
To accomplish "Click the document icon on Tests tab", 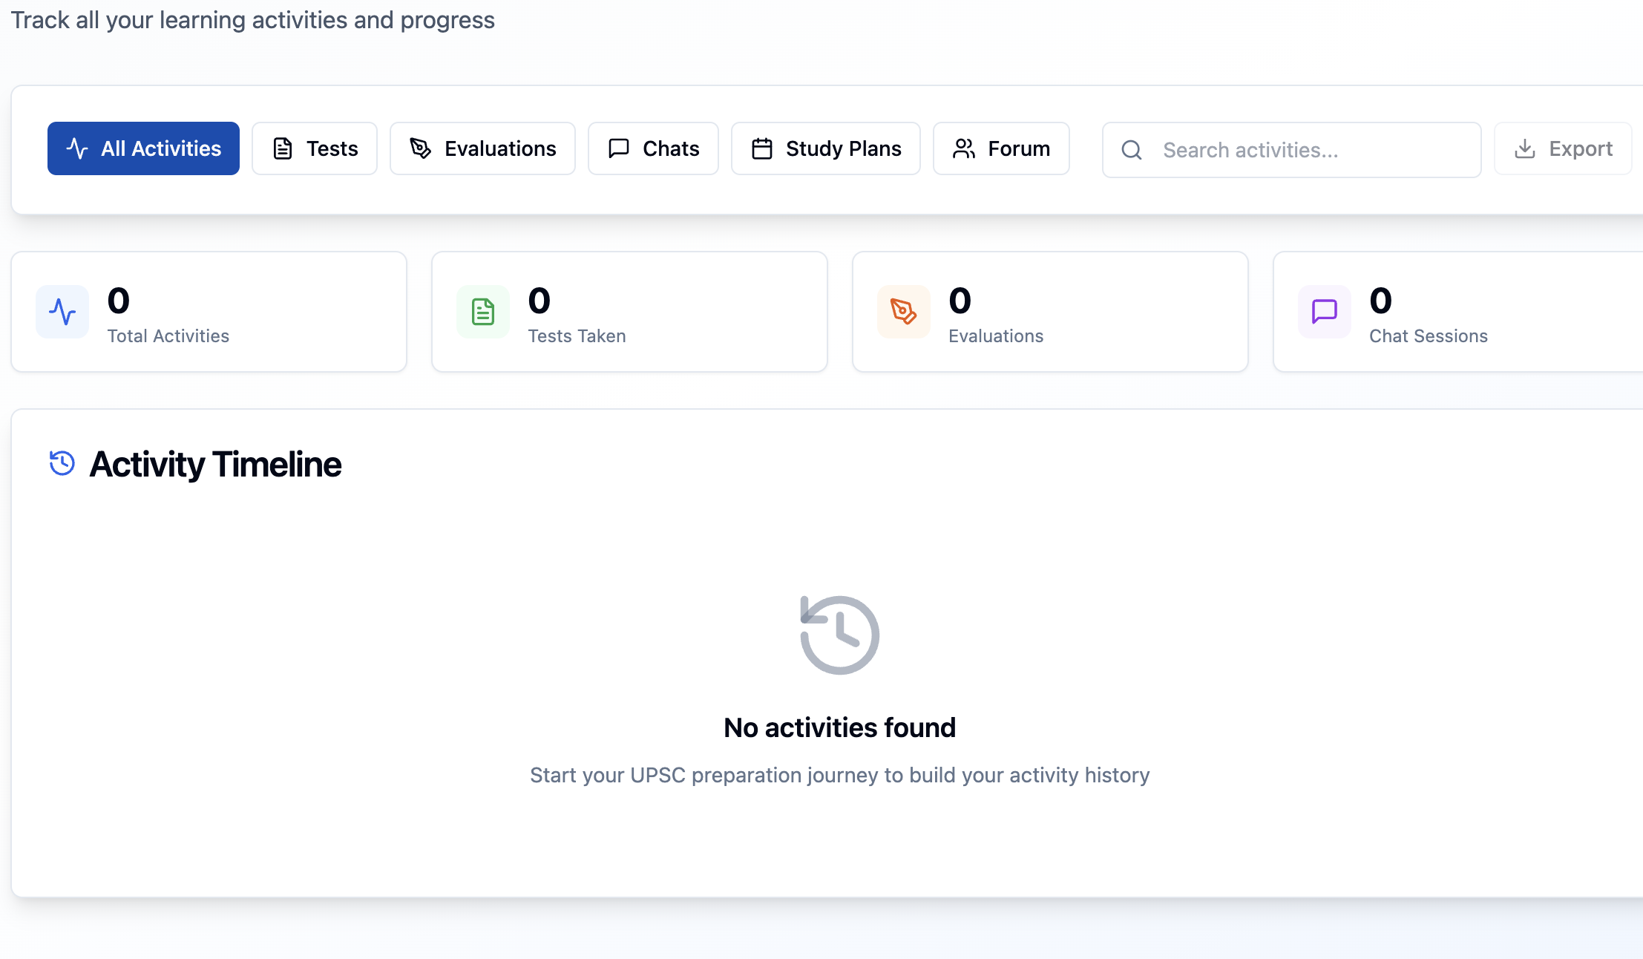I will 283,148.
